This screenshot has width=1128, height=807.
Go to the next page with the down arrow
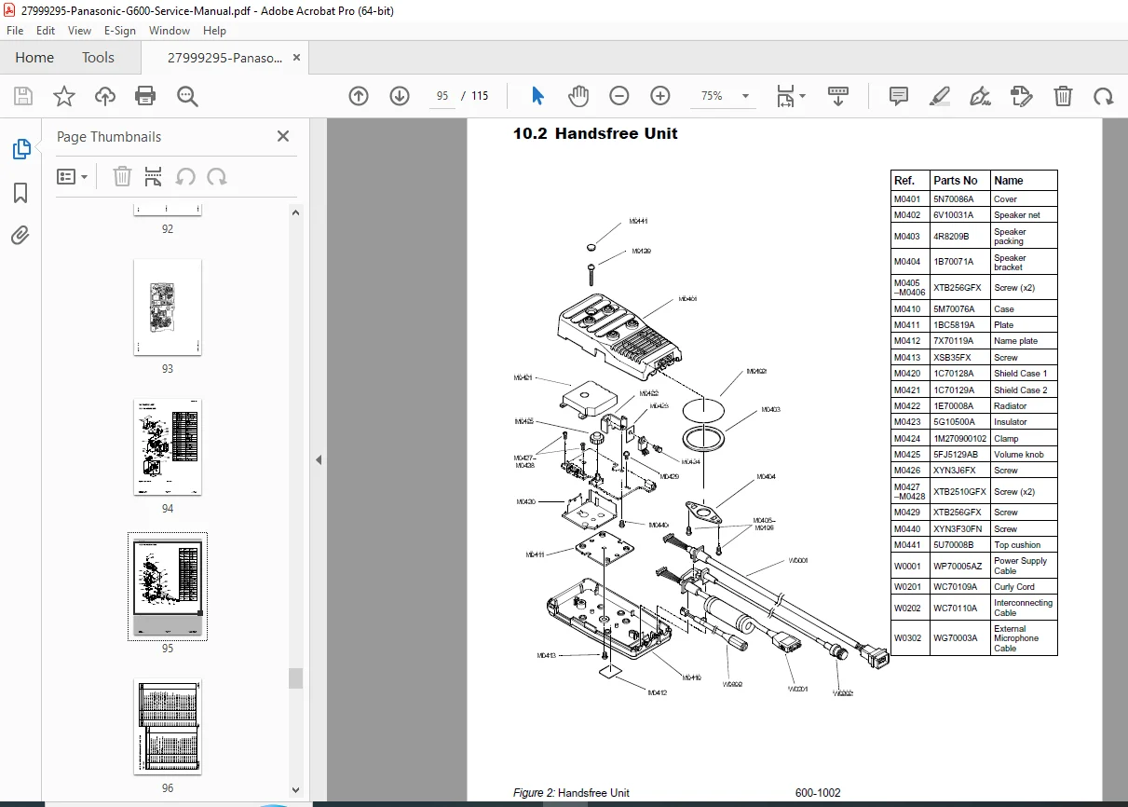point(400,96)
